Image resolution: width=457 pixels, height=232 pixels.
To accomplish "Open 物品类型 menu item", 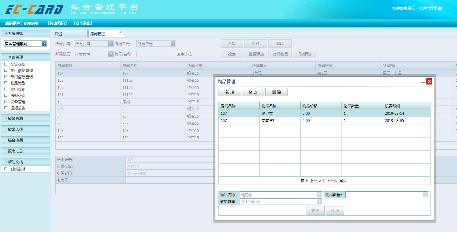I will [x=18, y=83].
